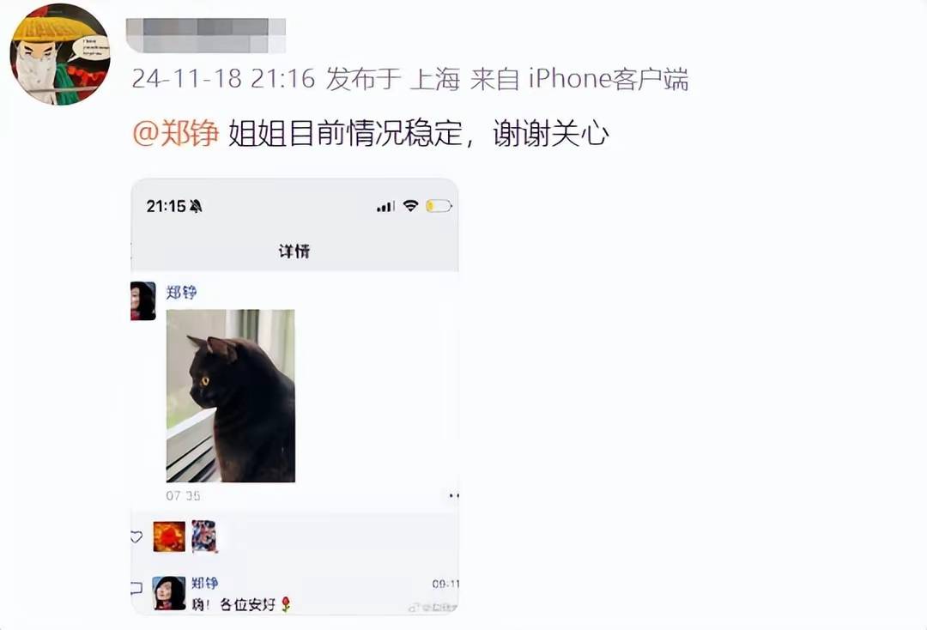Tap the yellow low-battery indicator

pyautogui.click(x=439, y=206)
